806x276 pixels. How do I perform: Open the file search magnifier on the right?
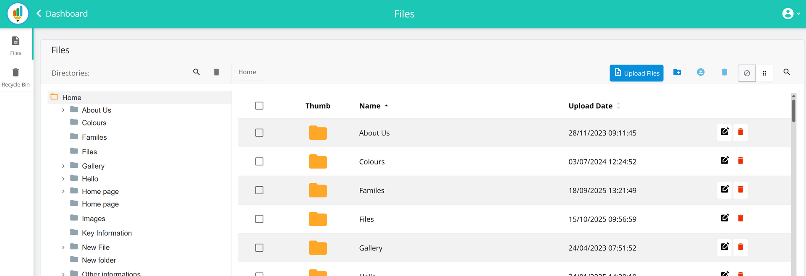tap(787, 72)
